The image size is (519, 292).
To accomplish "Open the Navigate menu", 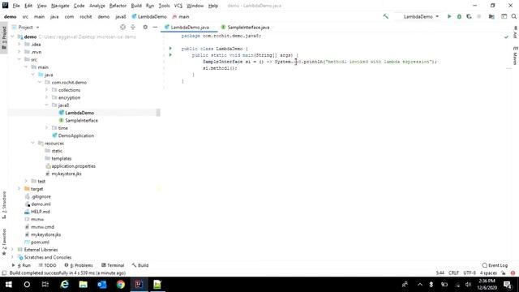I will (x=60, y=6).
